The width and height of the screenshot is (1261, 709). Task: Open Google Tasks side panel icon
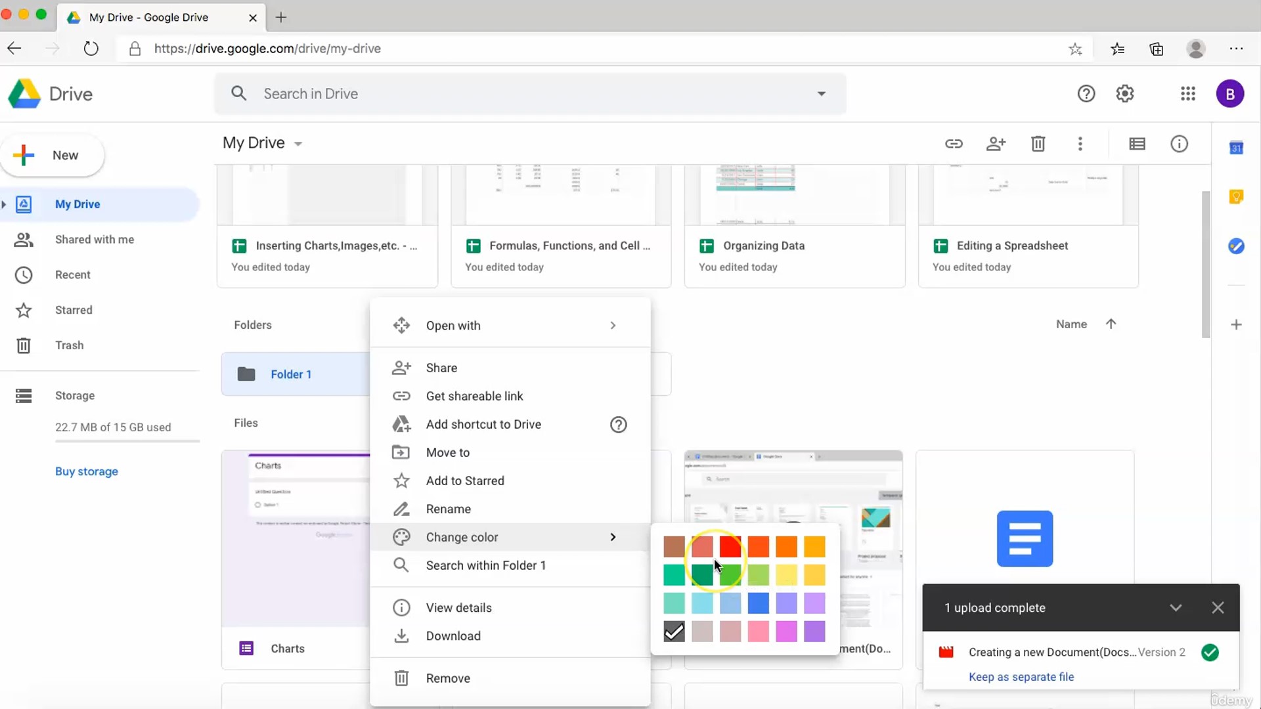coord(1236,246)
